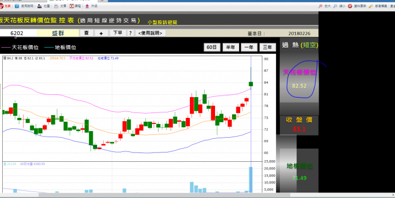
Task: Click the 過熱 (短空) status label
Action: [x=300, y=45]
